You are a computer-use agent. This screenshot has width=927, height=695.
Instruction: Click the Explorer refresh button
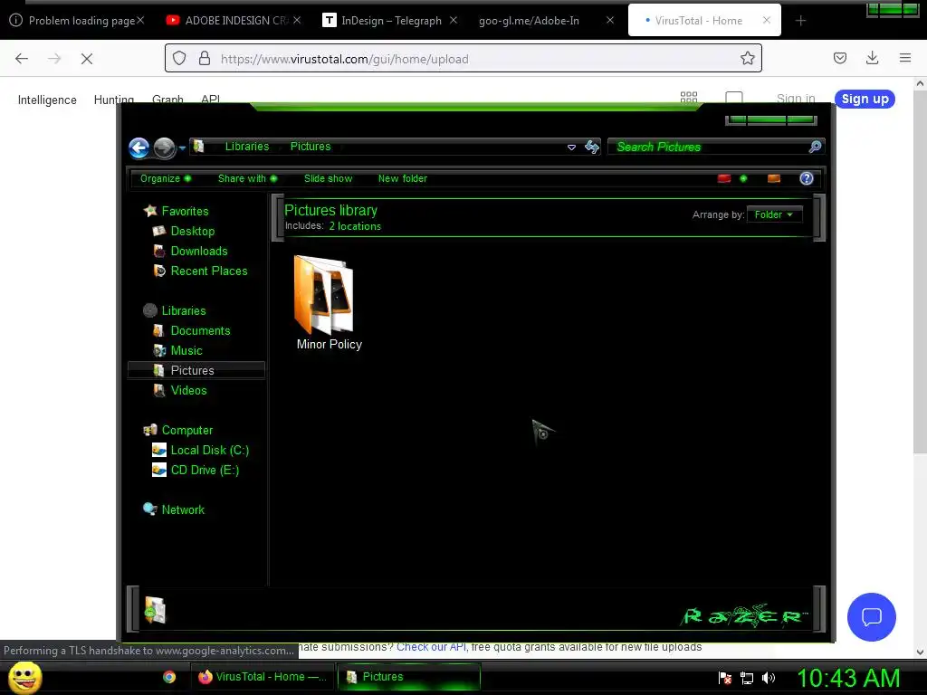[592, 147]
